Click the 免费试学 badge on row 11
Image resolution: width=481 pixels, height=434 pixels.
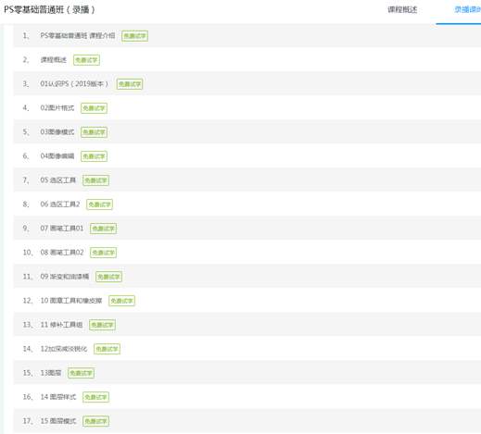[x=108, y=277]
